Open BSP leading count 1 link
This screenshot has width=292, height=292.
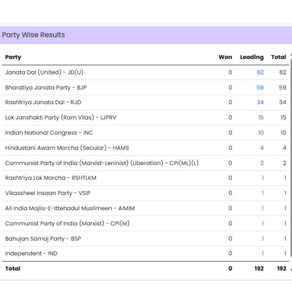(263, 239)
